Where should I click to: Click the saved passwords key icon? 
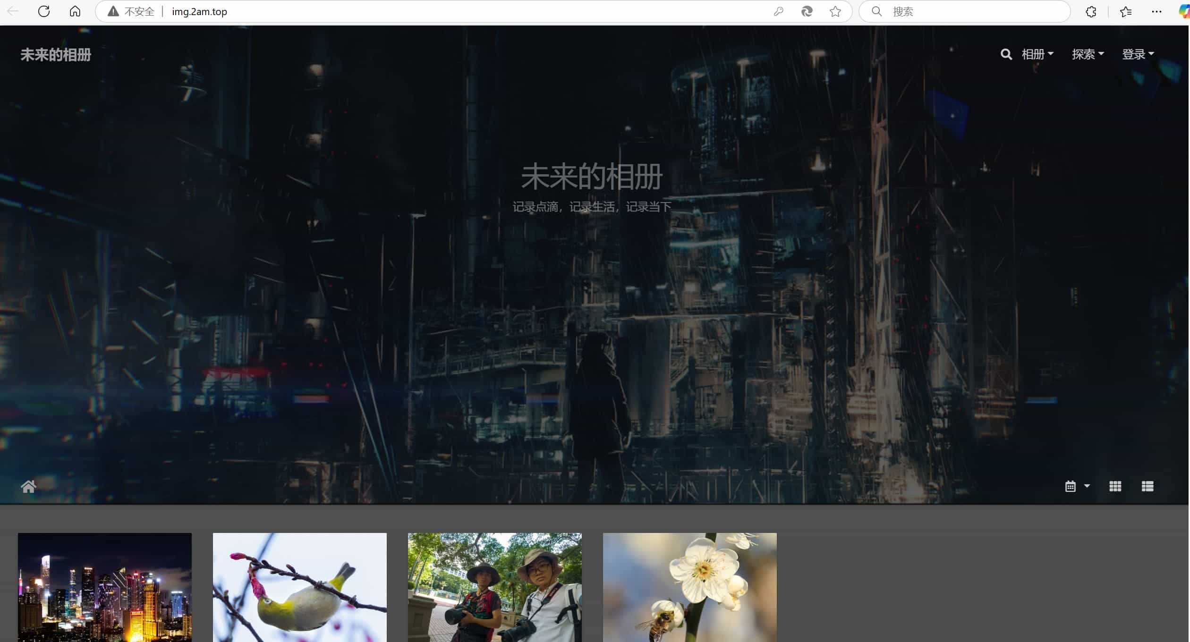point(779,11)
